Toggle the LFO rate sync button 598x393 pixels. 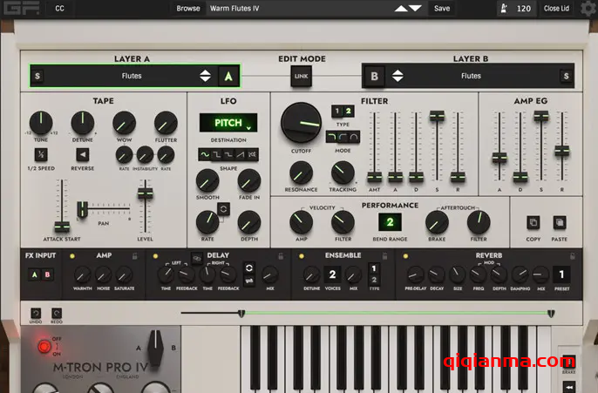[x=222, y=209]
